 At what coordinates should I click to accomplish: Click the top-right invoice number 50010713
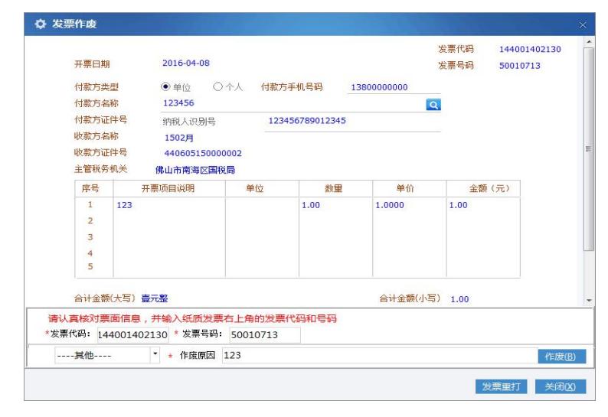coord(520,66)
